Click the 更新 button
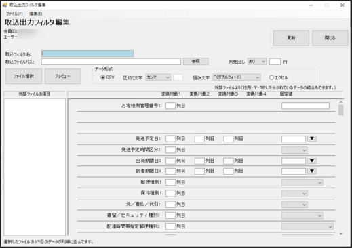This screenshot has width=352, height=248. [x=291, y=38]
